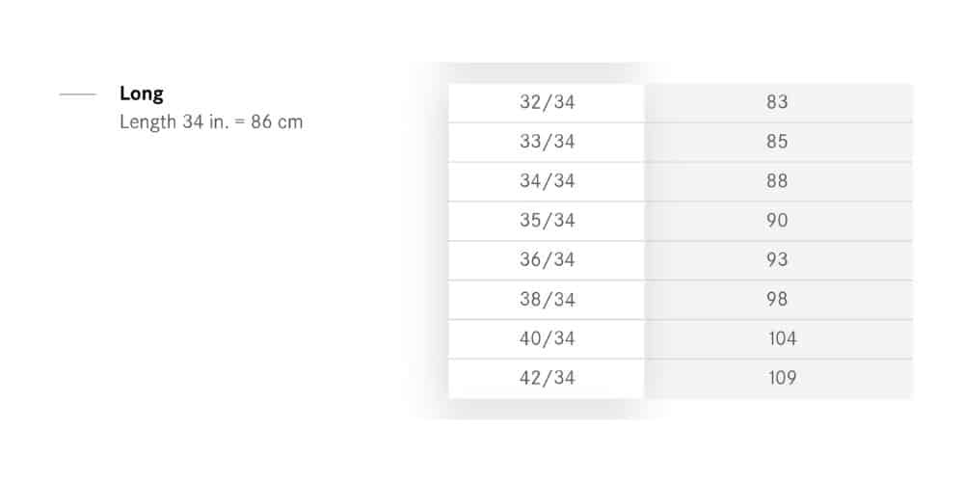Click the 98 measurement value
964x482 pixels.
pos(777,300)
